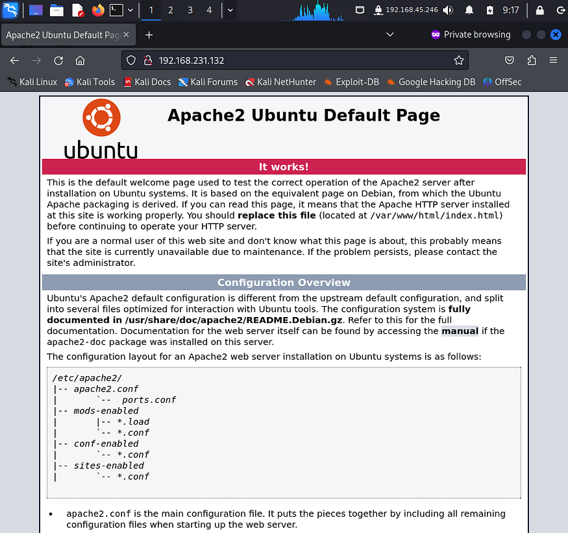Click the Apache2 Ubuntu Default Page heading
This screenshot has width=568, height=533.
click(304, 115)
